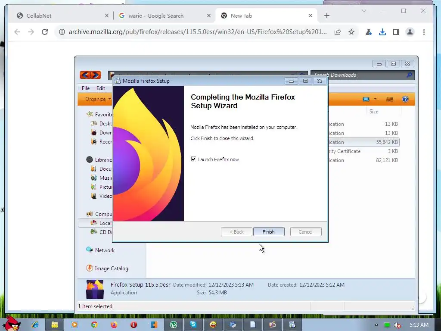
Task: Select CD Drive in the Explorer sidebar
Action: [101, 232]
